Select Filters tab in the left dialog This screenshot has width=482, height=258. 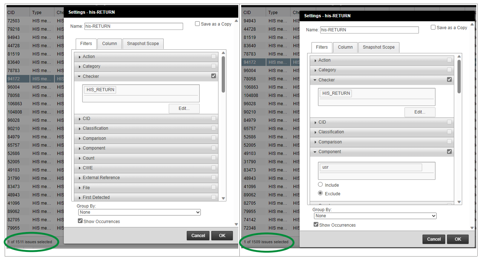click(x=86, y=44)
